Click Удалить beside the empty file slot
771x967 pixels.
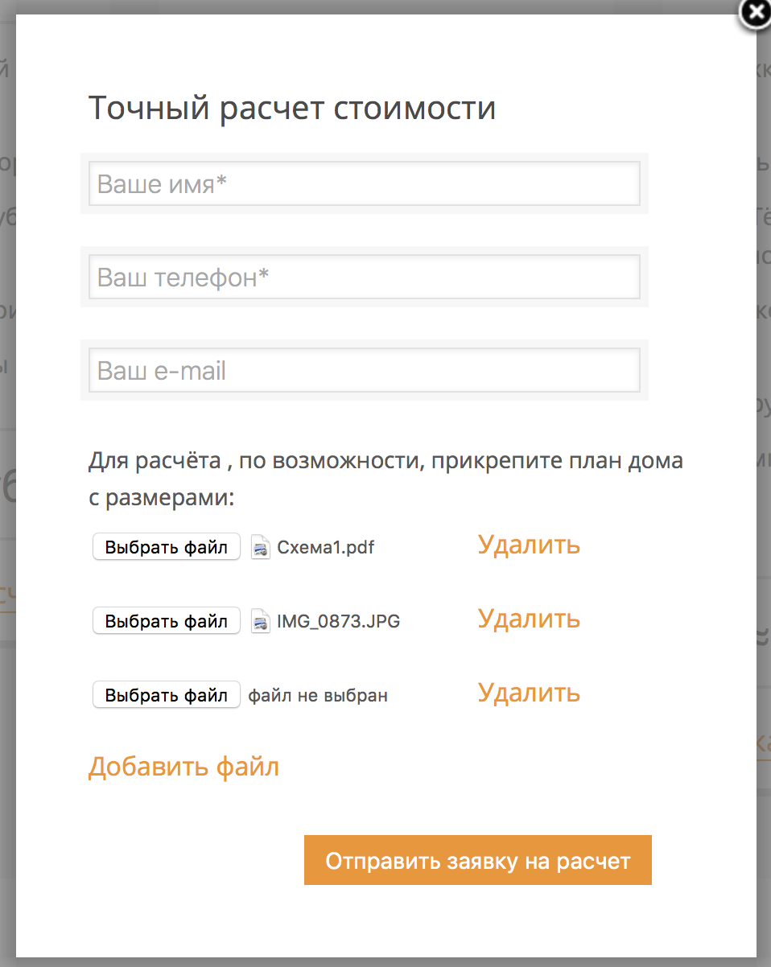coord(529,693)
